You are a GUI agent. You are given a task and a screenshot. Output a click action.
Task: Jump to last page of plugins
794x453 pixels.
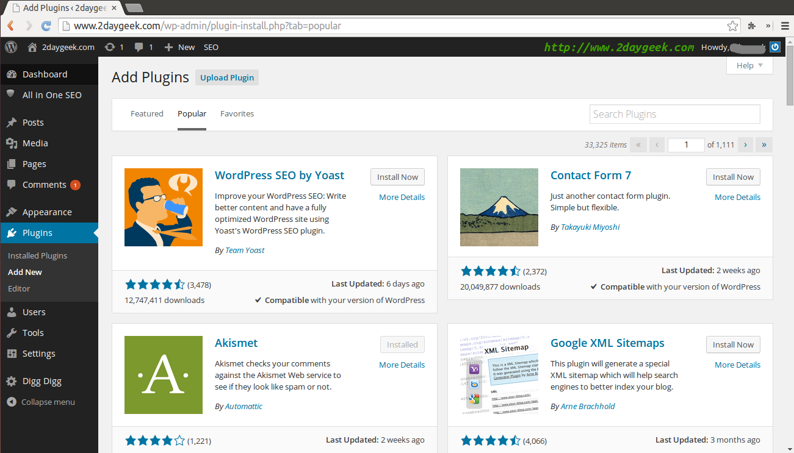(x=764, y=144)
